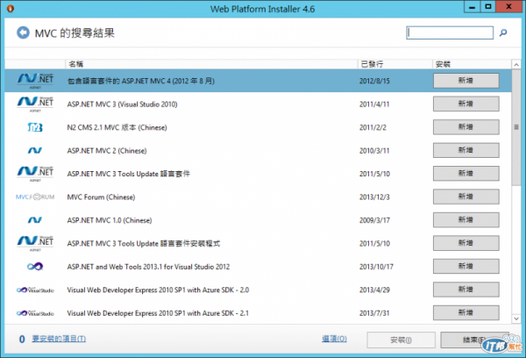Select the MVC Forum (Chinese) row
Image resolution: width=526 pixels, height=358 pixels.
pyautogui.click(x=258, y=197)
